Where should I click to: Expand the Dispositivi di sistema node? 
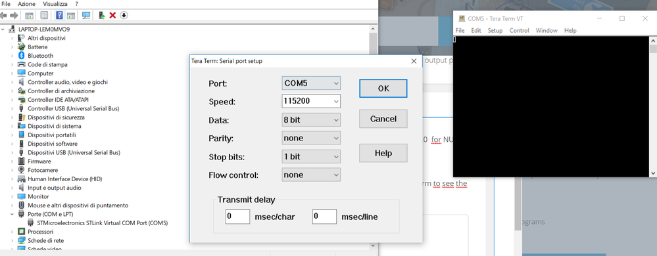coord(12,126)
